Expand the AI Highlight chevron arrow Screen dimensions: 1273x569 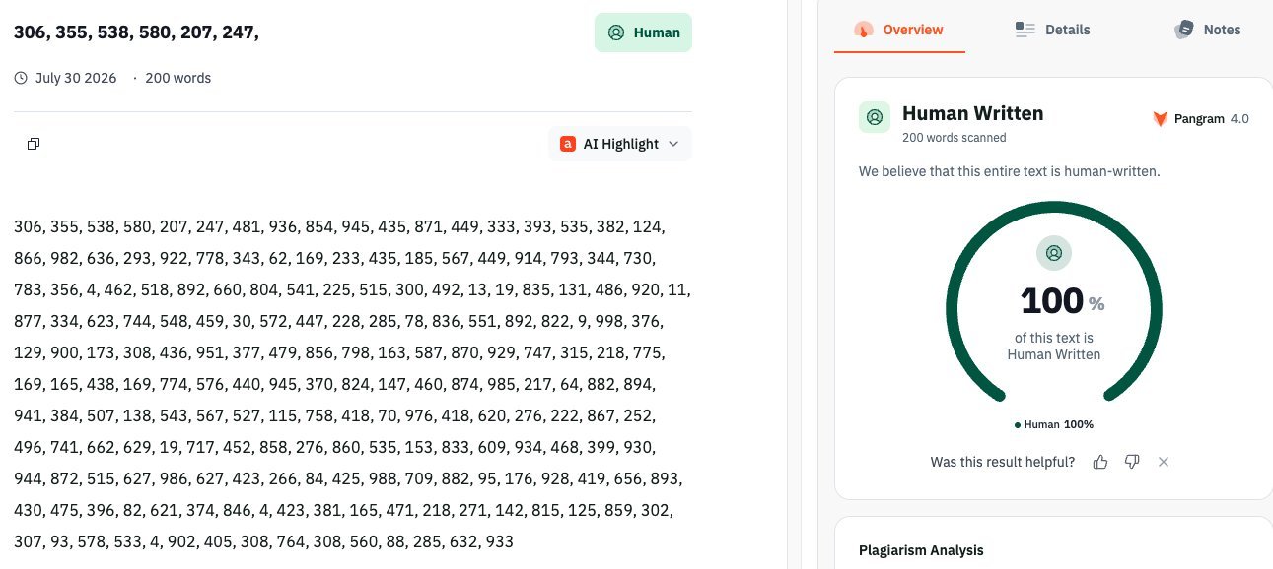coord(673,144)
